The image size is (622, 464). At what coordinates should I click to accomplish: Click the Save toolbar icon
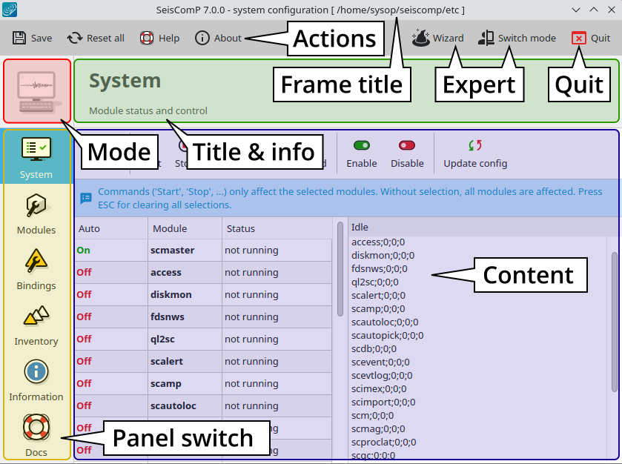[32, 38]
